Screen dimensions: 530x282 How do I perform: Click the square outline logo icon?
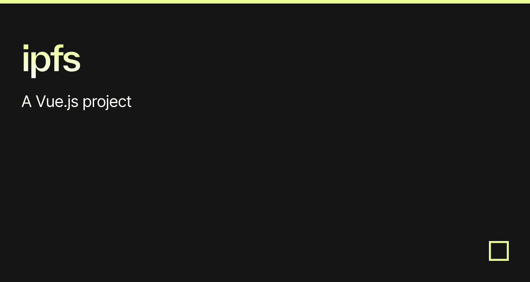tap(499, 251)
